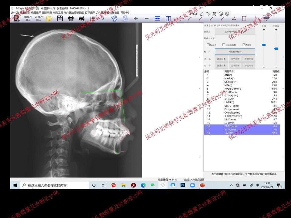The width and height of the screenshot is (291, 218).
Task: Select the T1-T2(mm) measurement row
Action: coord(242,126)
